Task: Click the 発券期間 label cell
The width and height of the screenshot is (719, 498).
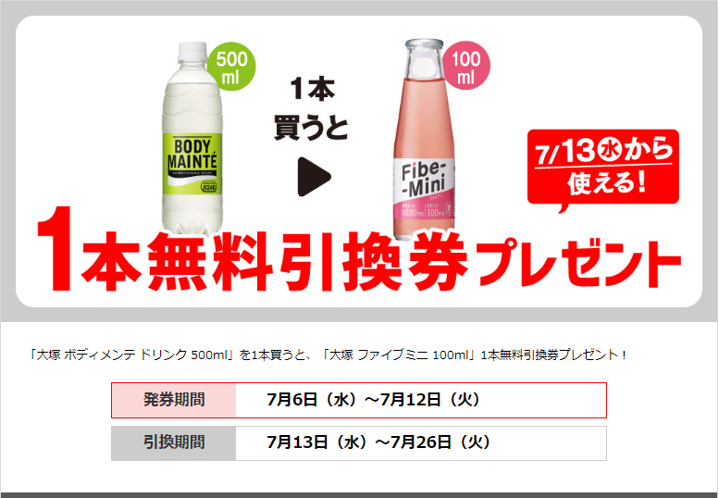Action: coord(174,400)
